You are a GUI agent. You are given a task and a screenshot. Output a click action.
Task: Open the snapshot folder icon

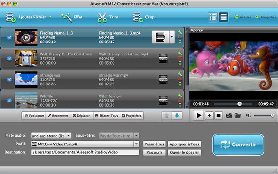[238, 115]
